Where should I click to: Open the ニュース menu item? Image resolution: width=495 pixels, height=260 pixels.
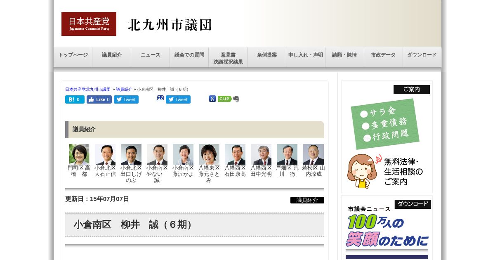[x=151, y=57]
